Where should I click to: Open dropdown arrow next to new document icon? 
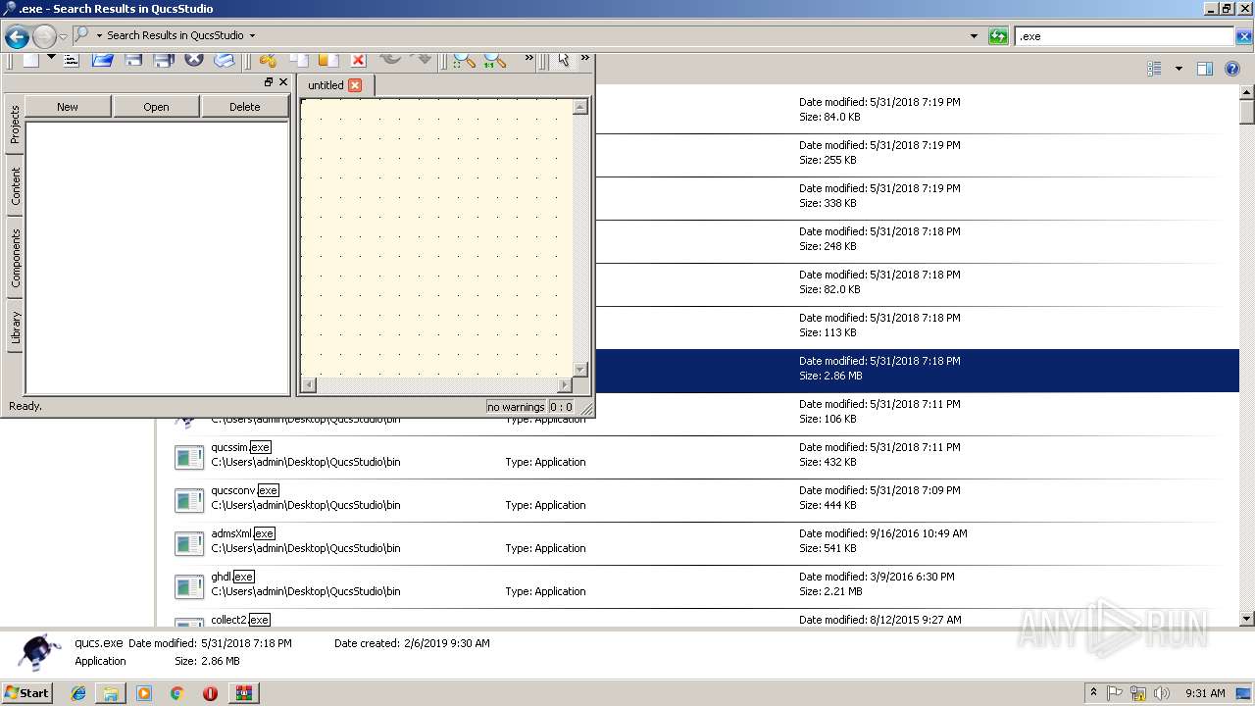(x=51, y=57)
